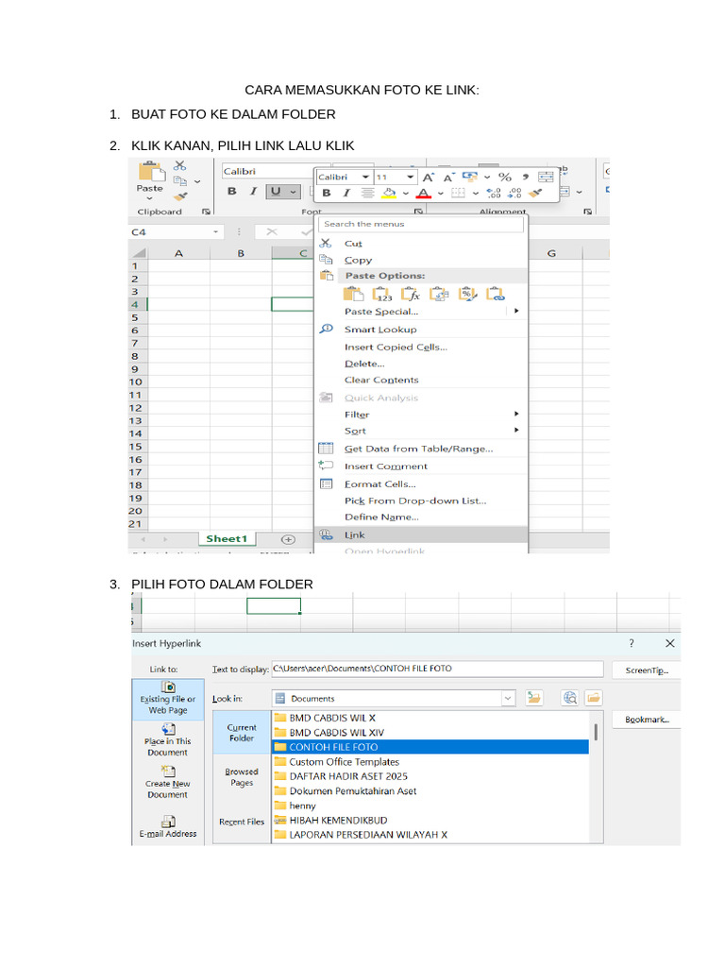The height and width of the screenshot is (967, 725).
Task: Click Decrease Font Size in mini toolbar
Action: (x=448, y=178)
